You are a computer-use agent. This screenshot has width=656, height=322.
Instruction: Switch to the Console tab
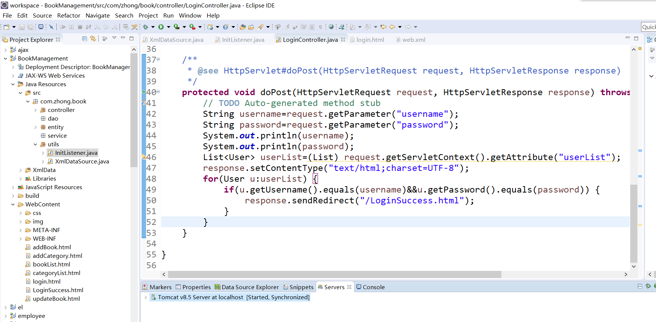[x=370, y=287]
